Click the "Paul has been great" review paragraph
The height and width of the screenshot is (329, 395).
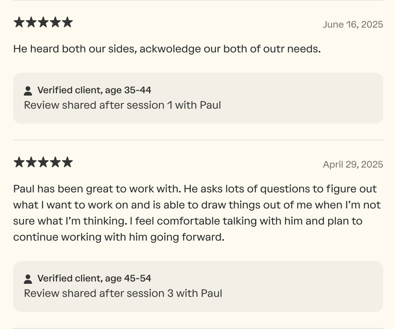pos(197,213)
